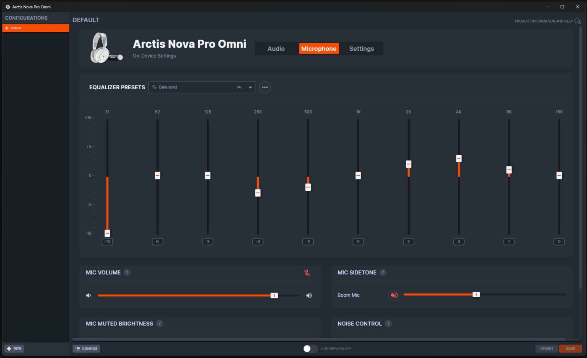Image resolution: width=587 pixels, height=358 pixels.
Task: Toggle Boom Mic sidetone mute icon
Action: pos(394,295)
